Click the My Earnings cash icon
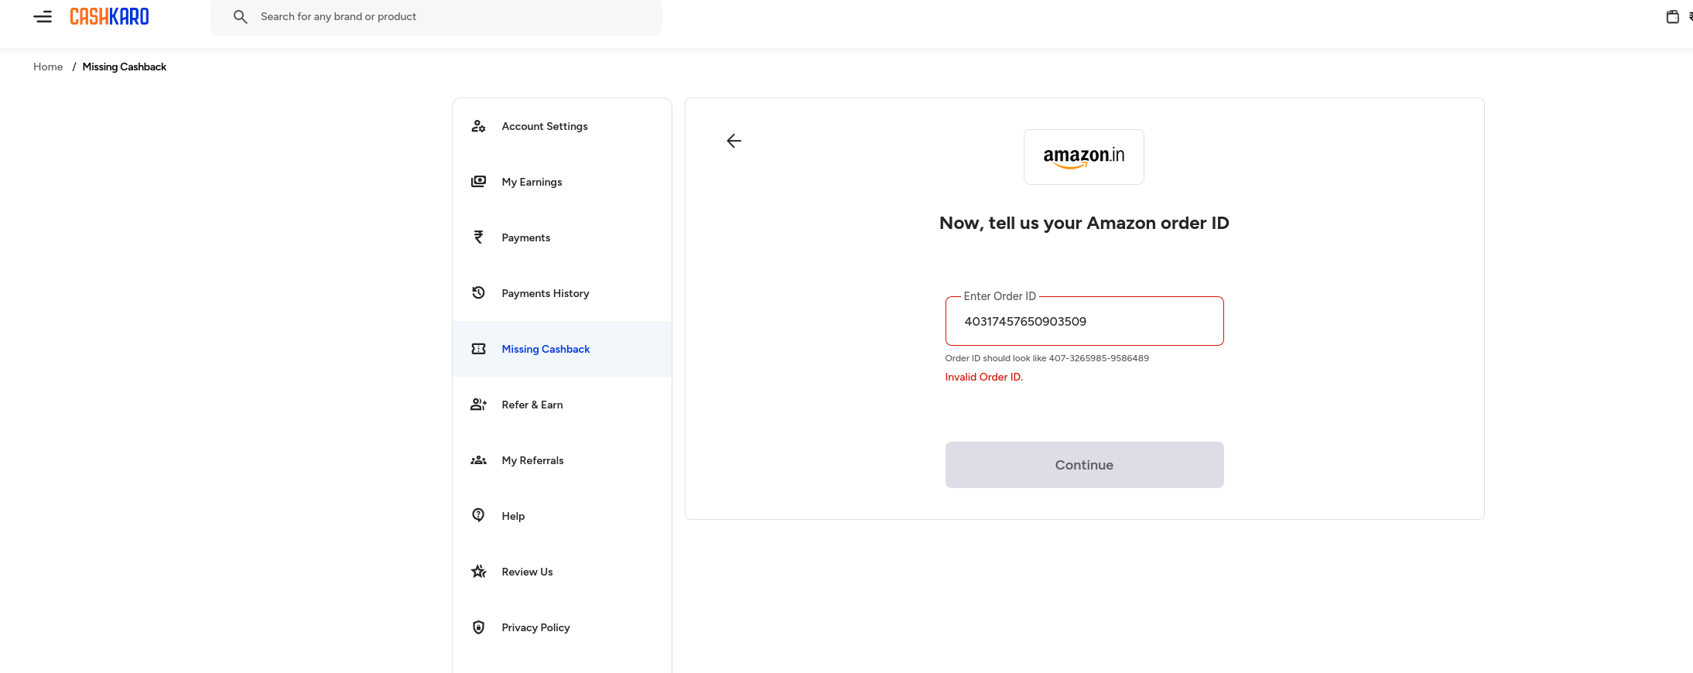Image resolution: width=1693 pixels, height=673 pixels. click(x=478, y=182)
